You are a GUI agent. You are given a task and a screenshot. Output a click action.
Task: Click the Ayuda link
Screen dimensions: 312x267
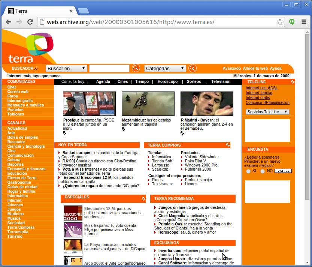pyautogui.click(x=276, y=68)
